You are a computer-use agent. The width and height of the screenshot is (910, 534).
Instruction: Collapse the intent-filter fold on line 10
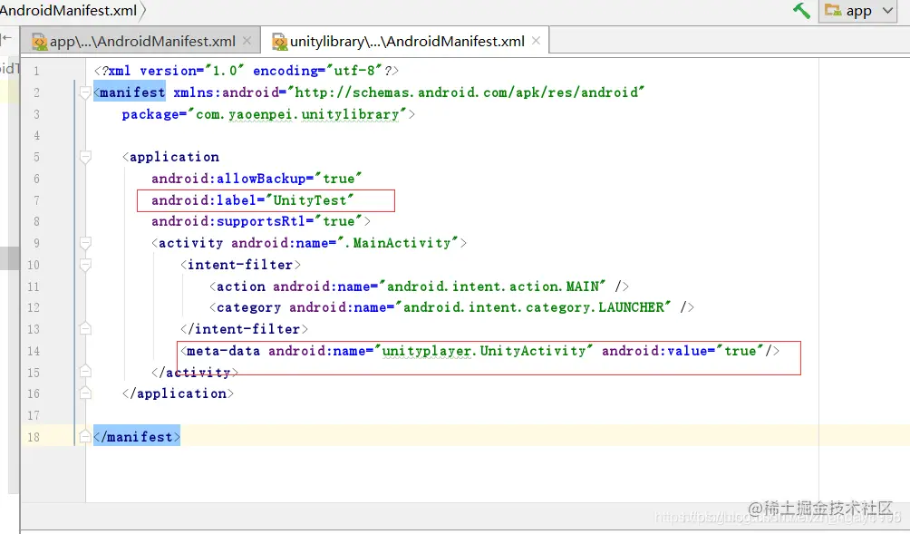click(x=85, y=265)
